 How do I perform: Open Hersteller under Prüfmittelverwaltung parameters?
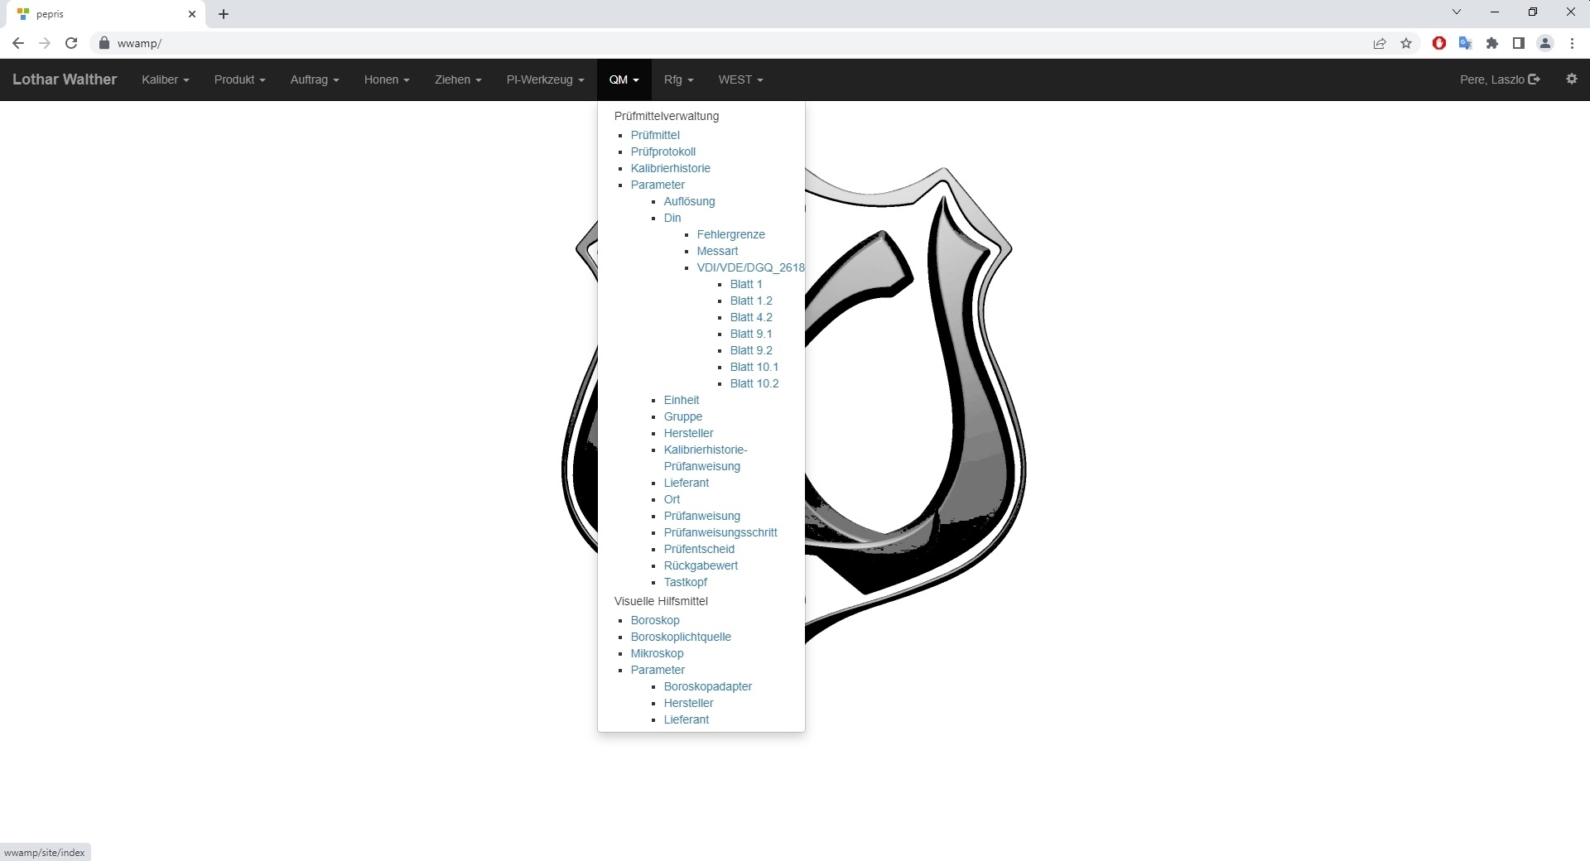tap(689, 433)
